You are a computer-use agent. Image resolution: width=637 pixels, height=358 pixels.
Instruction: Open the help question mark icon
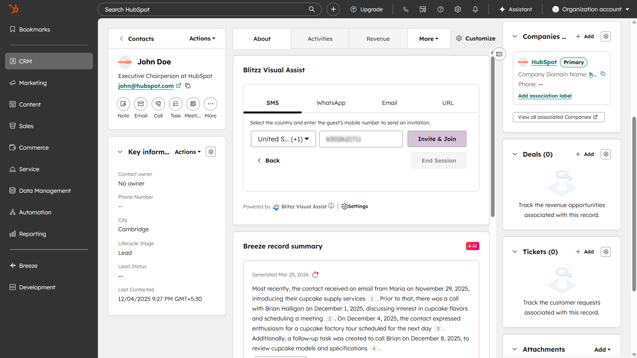(440, 9)
